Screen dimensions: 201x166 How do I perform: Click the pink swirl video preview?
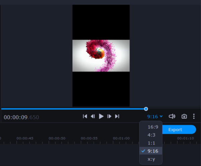pyautogui.click(x=101, y=55)
